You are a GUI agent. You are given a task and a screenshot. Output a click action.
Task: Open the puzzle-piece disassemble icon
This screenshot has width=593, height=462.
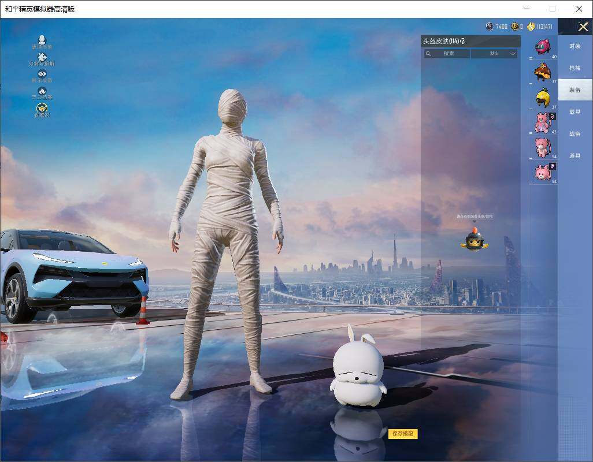pyautogui.click(x=42, y=57)
